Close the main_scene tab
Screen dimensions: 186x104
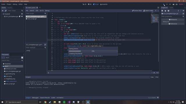click(x=37, y=8)
